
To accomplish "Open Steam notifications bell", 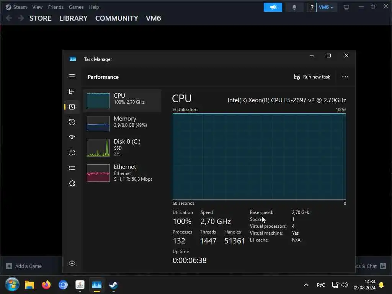I will click(x=294, y=7).
